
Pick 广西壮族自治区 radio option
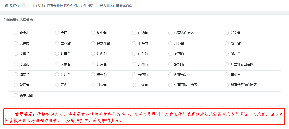pyautogui.click(x=227, y=64)
